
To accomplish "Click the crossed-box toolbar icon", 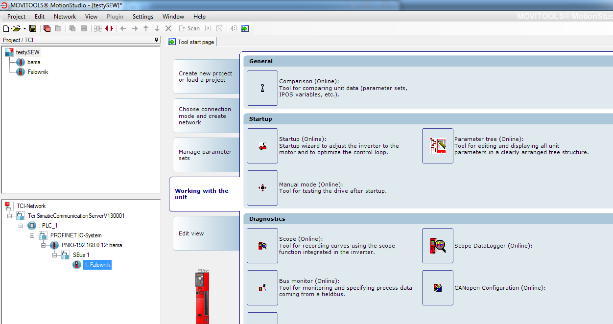I will 219,28.
